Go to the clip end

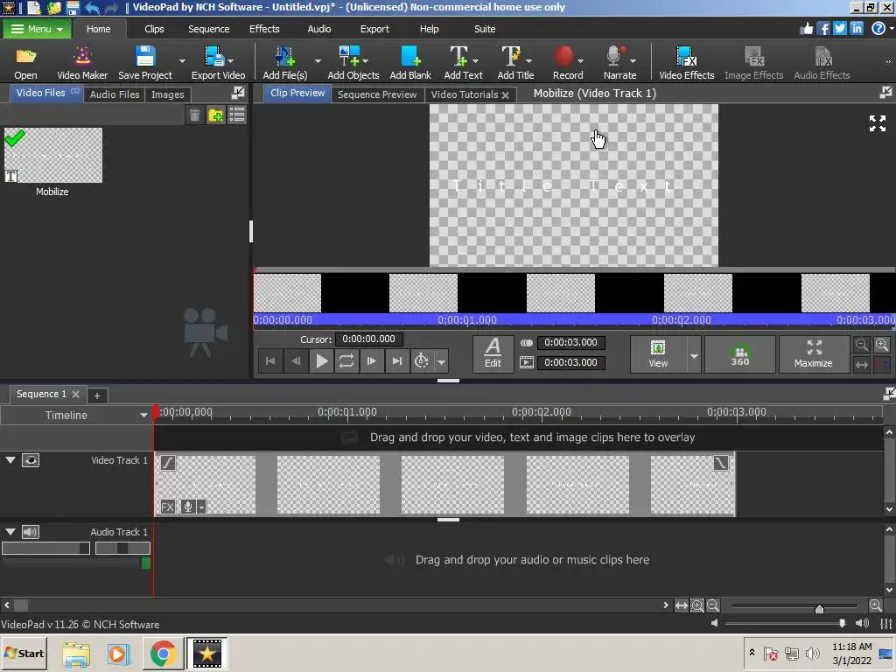click(x=396, y=361)
